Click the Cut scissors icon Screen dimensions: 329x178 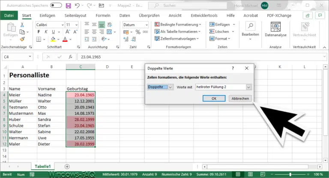[x=22, y=25]
